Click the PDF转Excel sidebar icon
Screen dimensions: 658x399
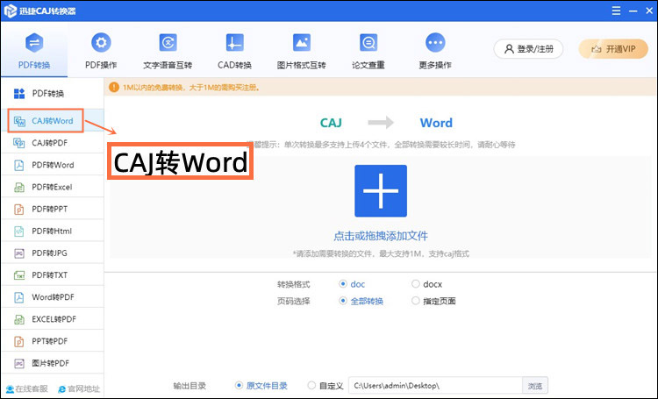tap(19, 187)
